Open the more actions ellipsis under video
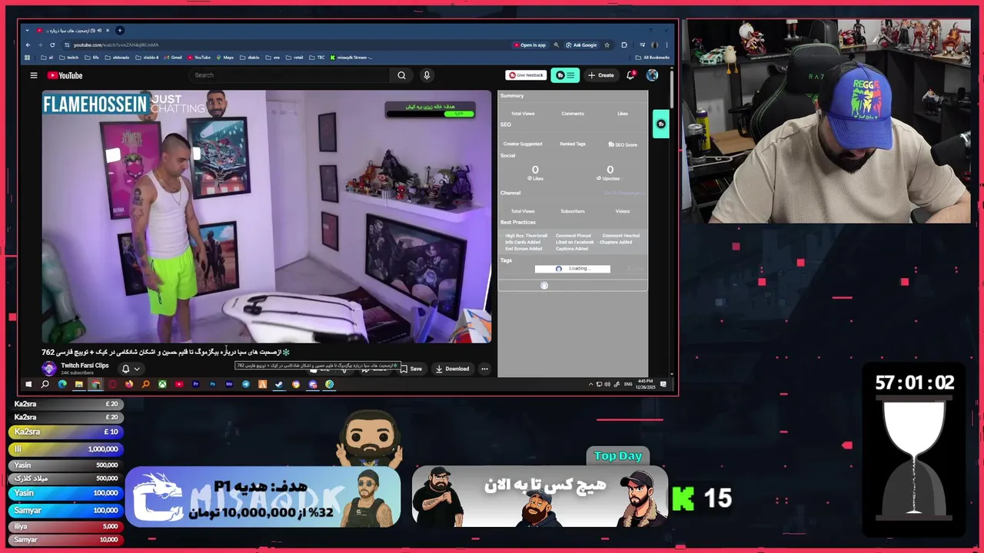The width and height of the screenshot is (984, 553). [x=484, y=369]
